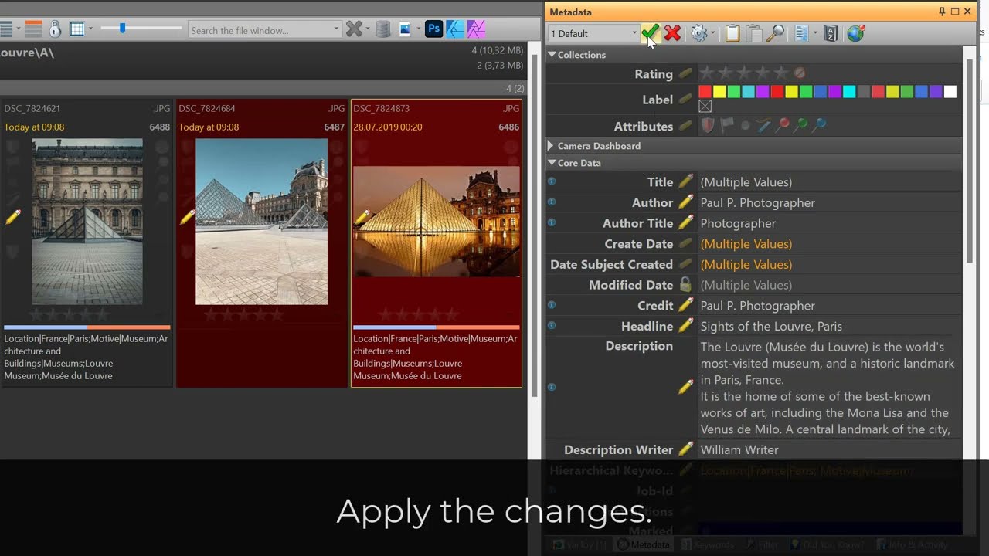Discard metadata changes with red X

tap(672, 33)
